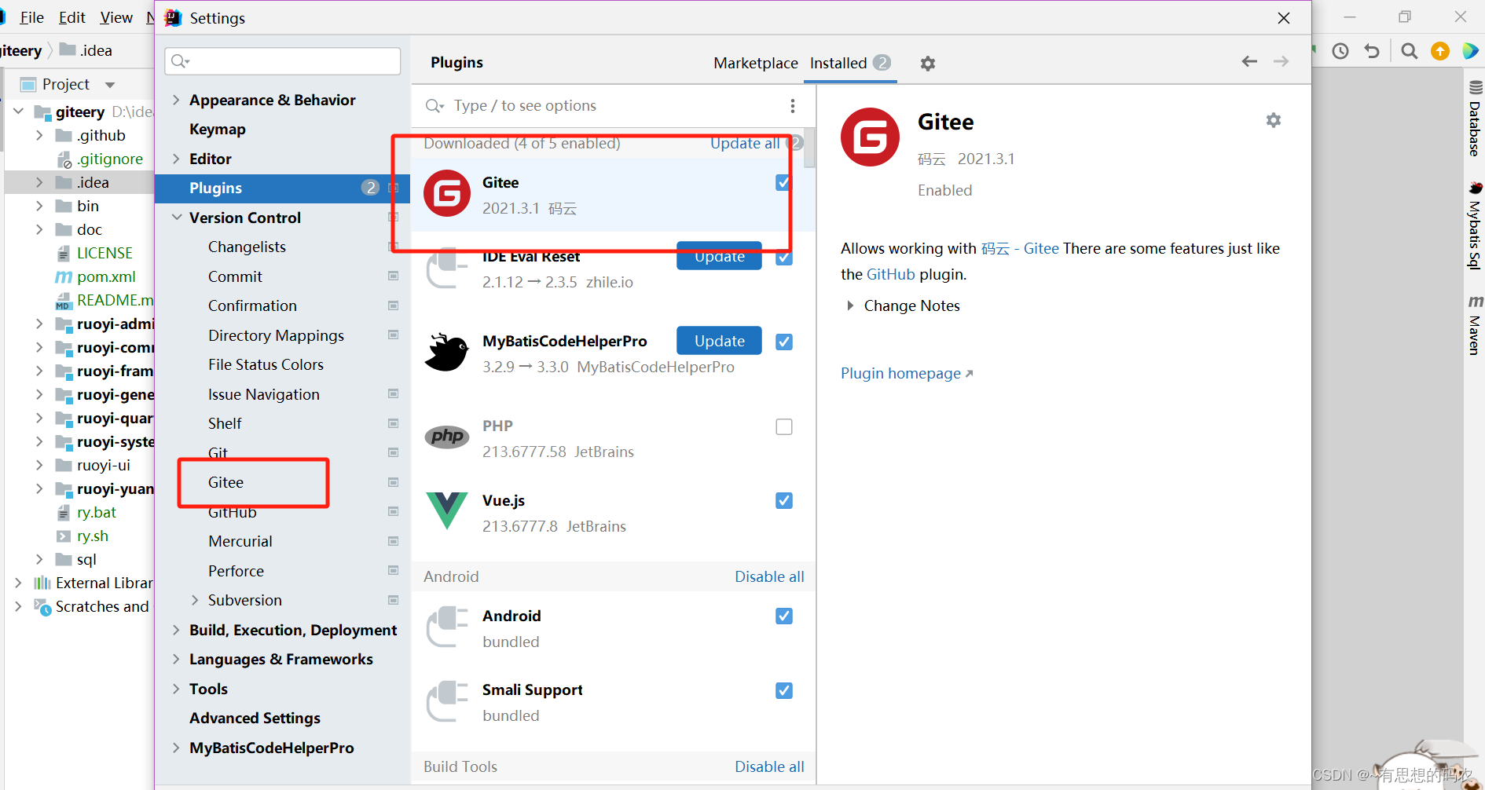The image size is (1485, 790).
Task: Select Directory Mappings settings item
Action: pos(276,335)
